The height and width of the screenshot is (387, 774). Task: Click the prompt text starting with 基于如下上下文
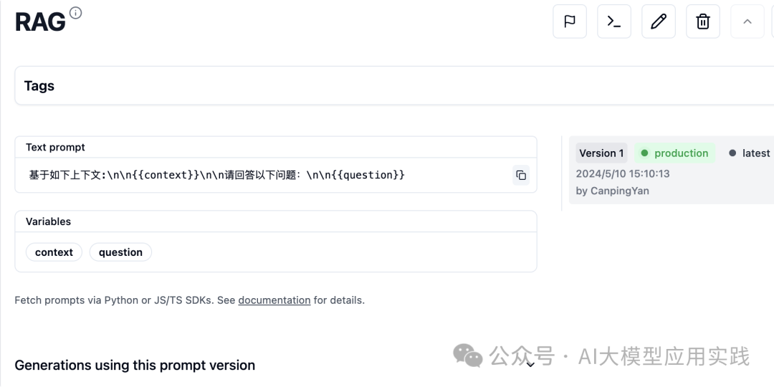[216, 175]
